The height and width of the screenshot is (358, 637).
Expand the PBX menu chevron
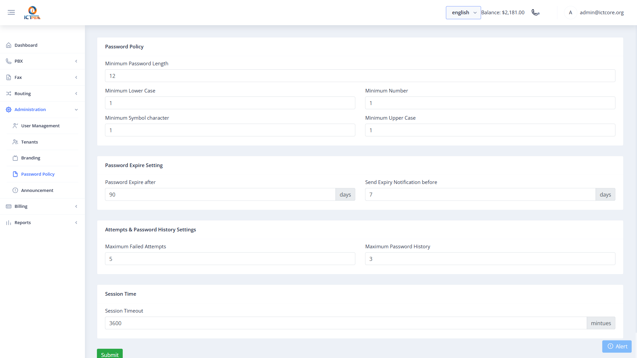(x=76, y=61)
